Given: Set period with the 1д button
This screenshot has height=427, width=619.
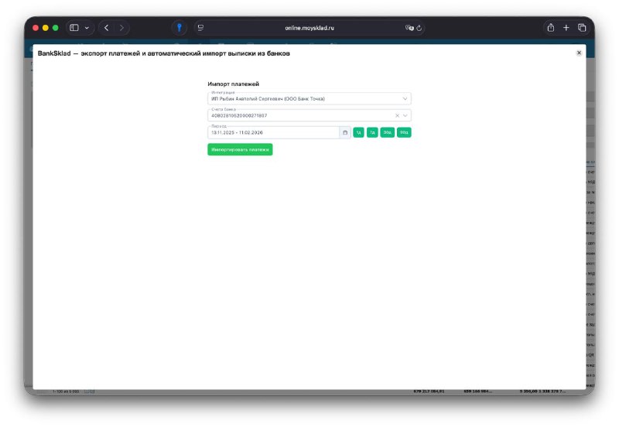Looking at the screenshot, I should [x=358, y=132].
